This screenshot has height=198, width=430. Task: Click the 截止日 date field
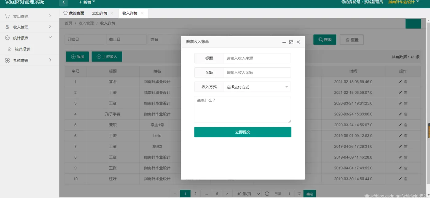pos(126,39)
